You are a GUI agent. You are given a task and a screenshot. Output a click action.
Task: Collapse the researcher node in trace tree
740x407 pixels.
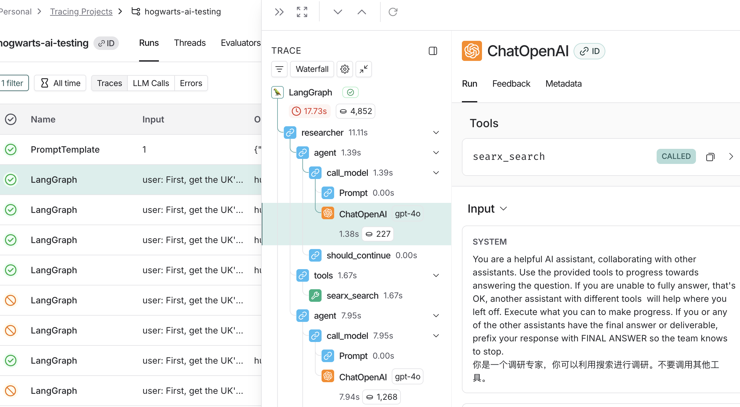click(436, 133)
